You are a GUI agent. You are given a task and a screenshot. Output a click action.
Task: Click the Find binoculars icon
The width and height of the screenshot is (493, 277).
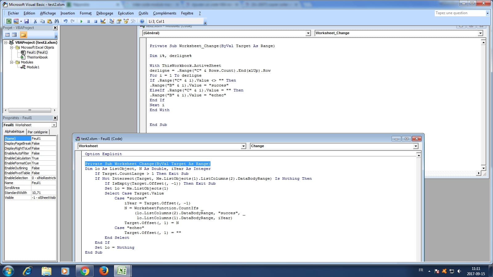point(56,21)
